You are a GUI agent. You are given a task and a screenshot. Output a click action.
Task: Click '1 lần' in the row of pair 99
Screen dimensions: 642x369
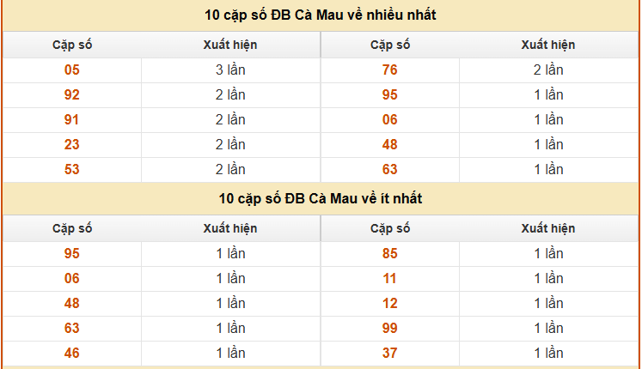[x=548, y=329]
